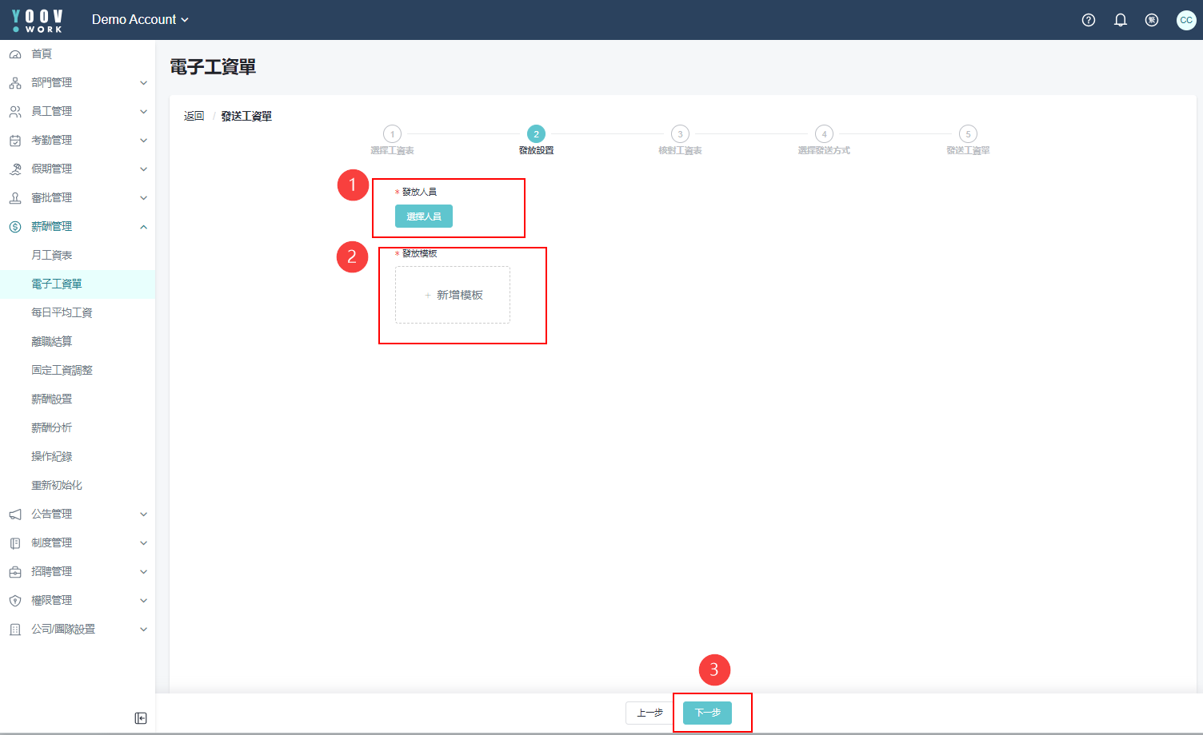Select 薪酬設置 in the sidebar
This screenshot has width=1203, height=735.
click(52, 399)
